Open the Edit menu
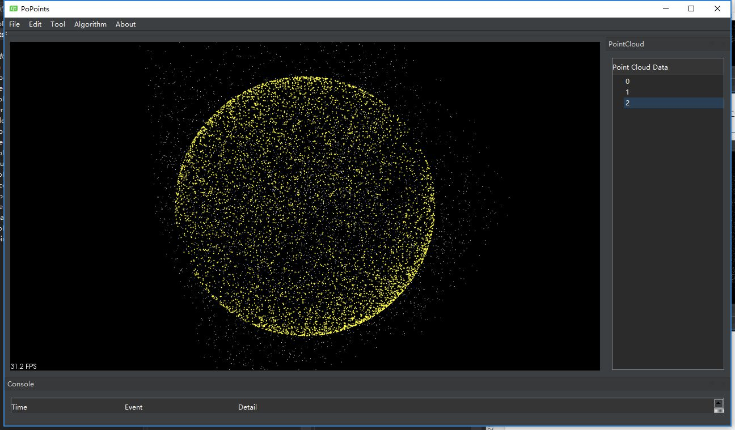The width and height of the screenshot is (735, 430). click(35, 24)
